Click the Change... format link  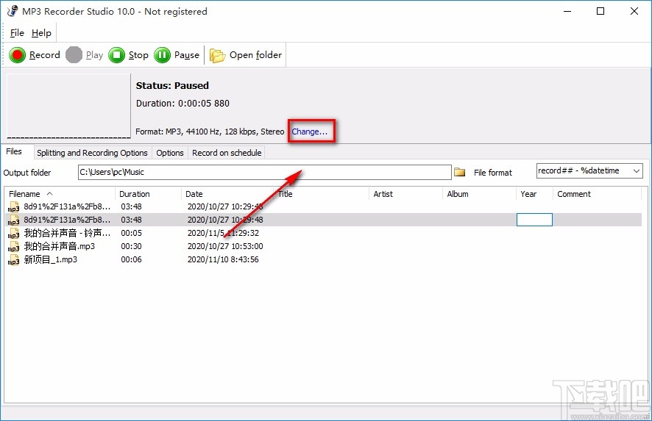[x=309, y=132]
